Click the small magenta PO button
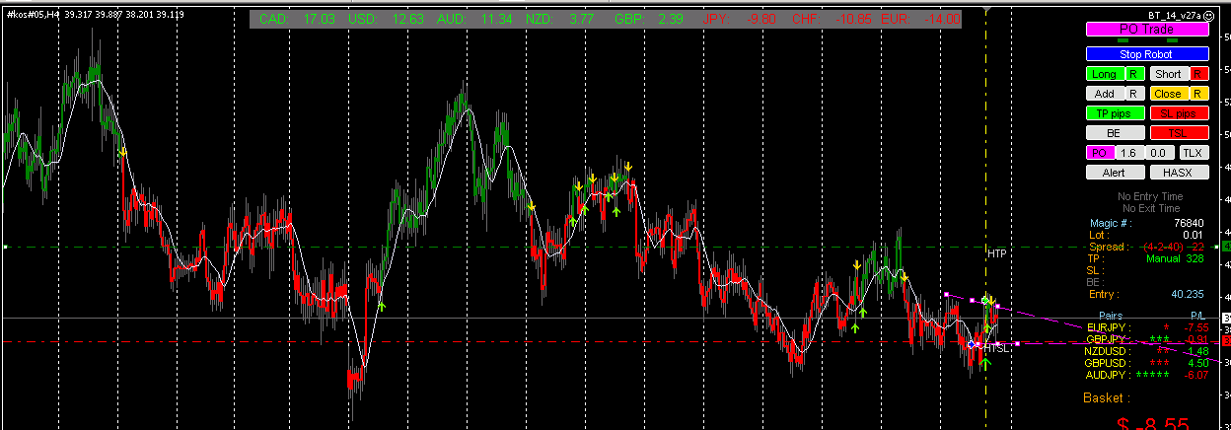 (x=1099, y=153)
